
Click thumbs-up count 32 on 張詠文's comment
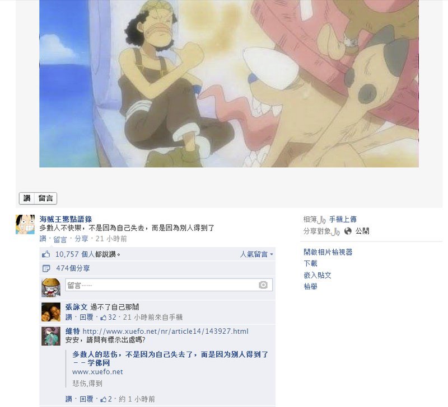[109, 317]
